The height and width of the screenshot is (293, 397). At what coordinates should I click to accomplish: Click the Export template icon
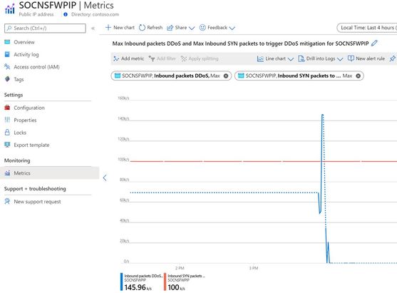(x=7, y=145)
